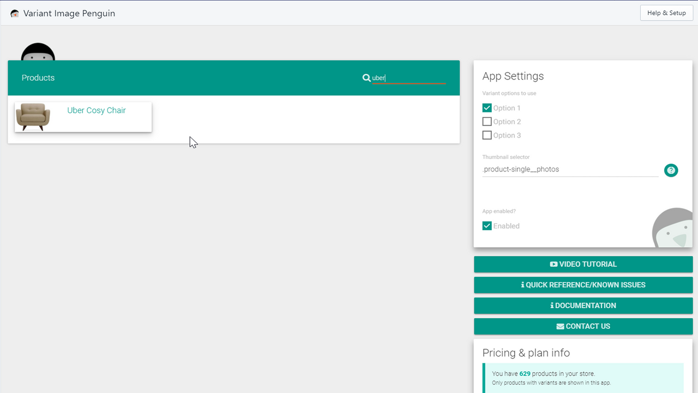The image size is (698, 393).
Task: Open Help & Setup
Action: tap(666, 13)
